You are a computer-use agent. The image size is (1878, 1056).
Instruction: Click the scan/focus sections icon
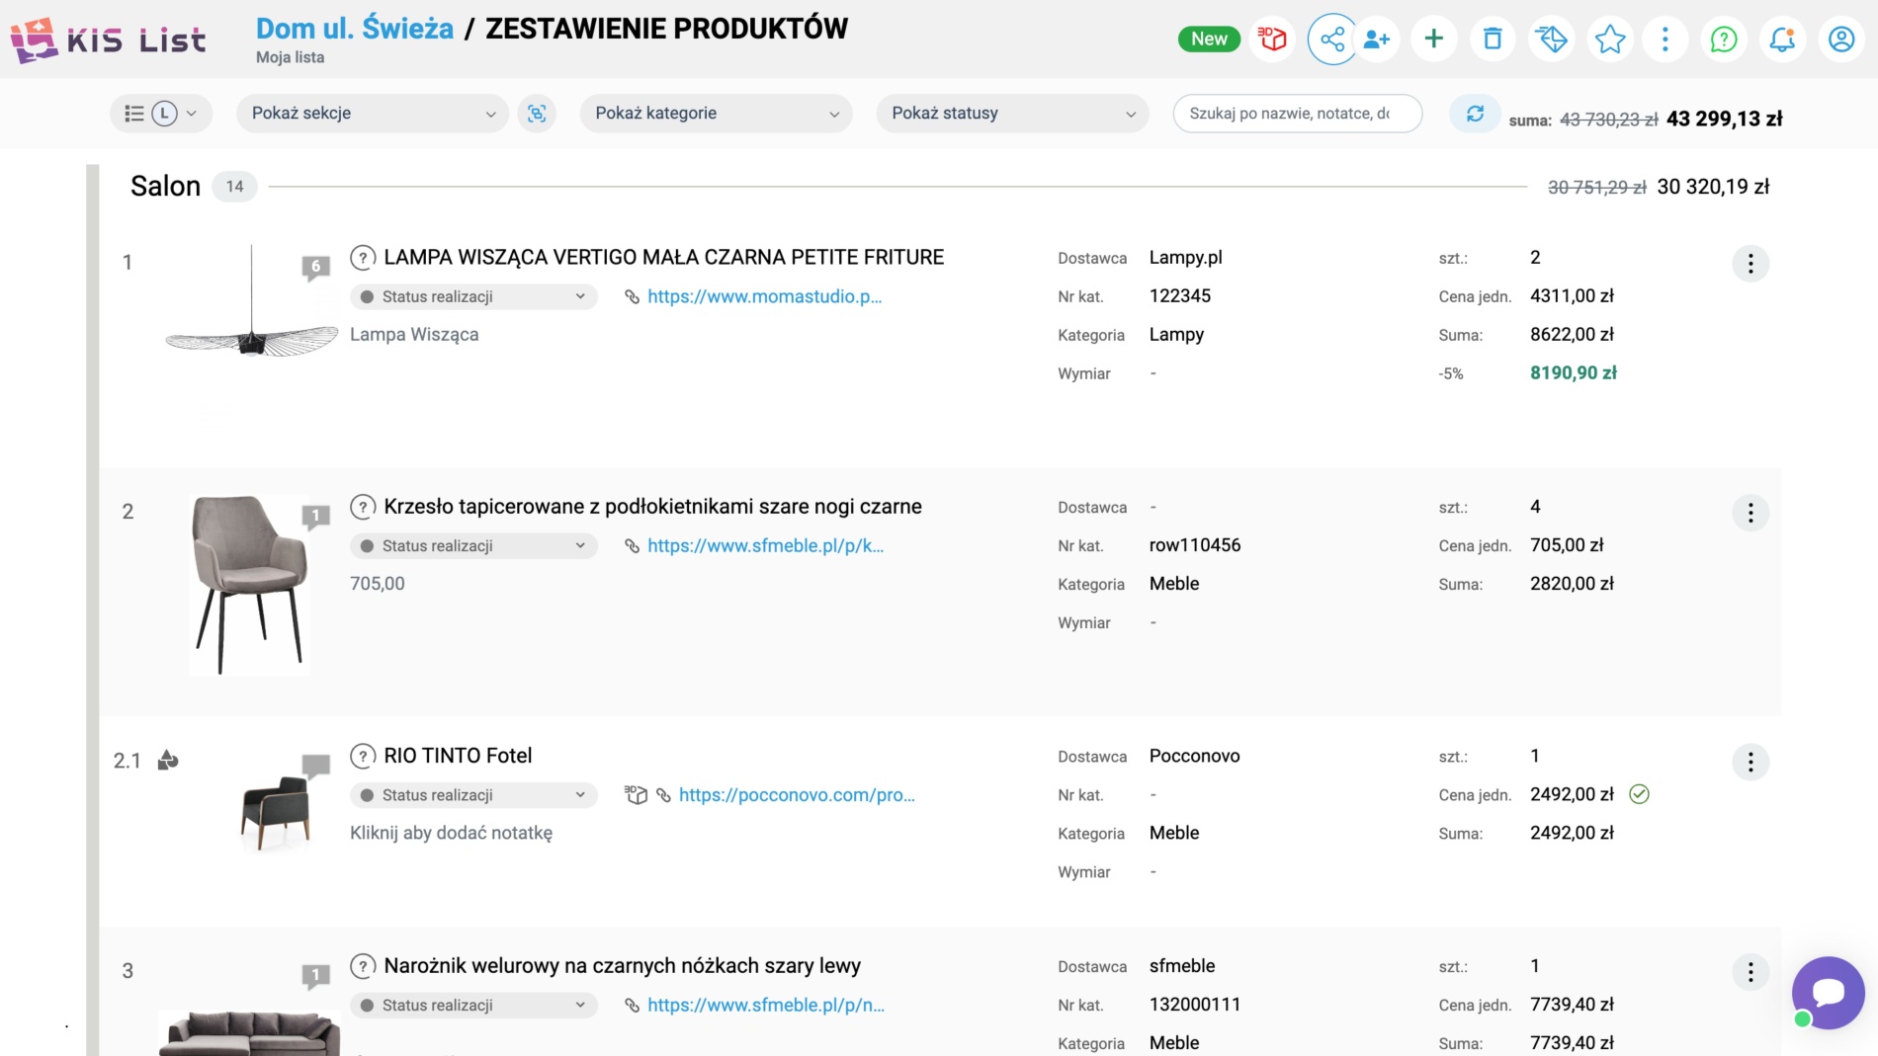point(537,114)
